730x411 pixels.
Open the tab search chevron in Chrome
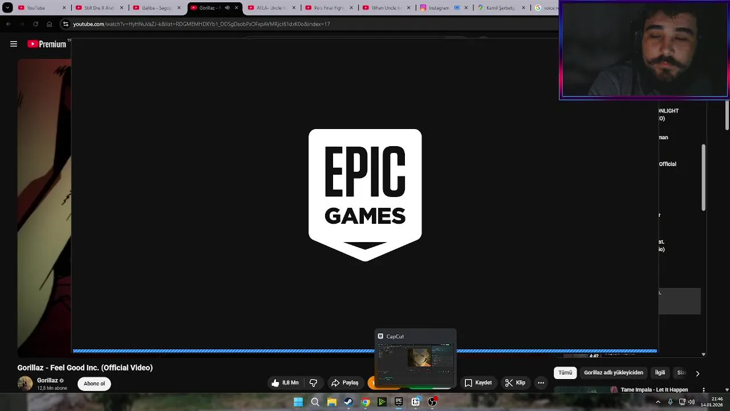[x=7, y=8]
